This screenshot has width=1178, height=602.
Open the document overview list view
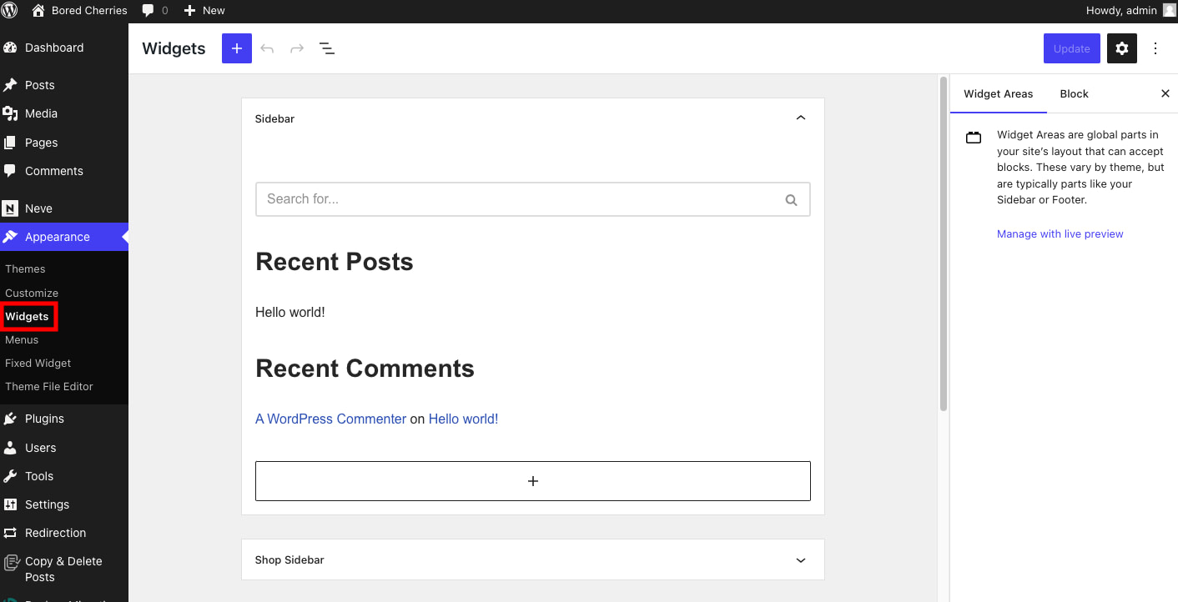coord(327,48)
